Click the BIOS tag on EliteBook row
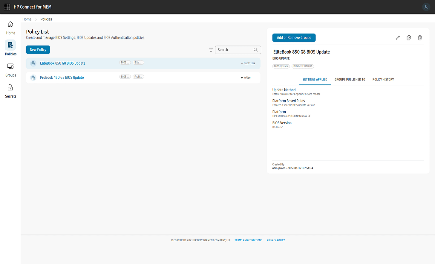 pos(125,63)
